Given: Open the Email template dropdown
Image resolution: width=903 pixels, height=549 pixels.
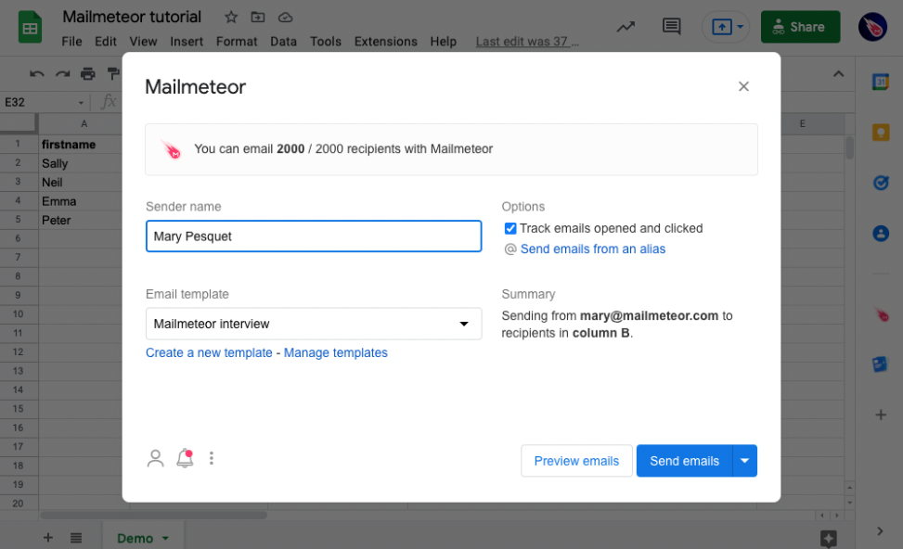Looking at the screenshot, I should click(314, 324).
